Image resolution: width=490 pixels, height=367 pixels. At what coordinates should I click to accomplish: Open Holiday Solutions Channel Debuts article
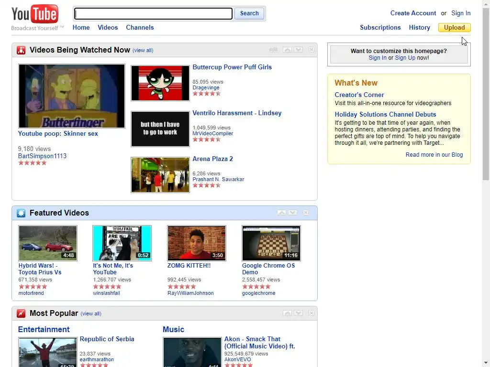pos(385,115)
